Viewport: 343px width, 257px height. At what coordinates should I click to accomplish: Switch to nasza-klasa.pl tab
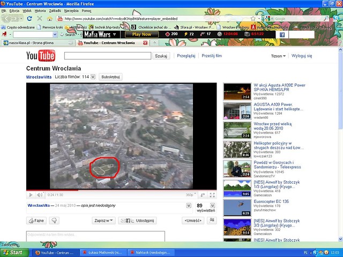(x=38, y=43)
